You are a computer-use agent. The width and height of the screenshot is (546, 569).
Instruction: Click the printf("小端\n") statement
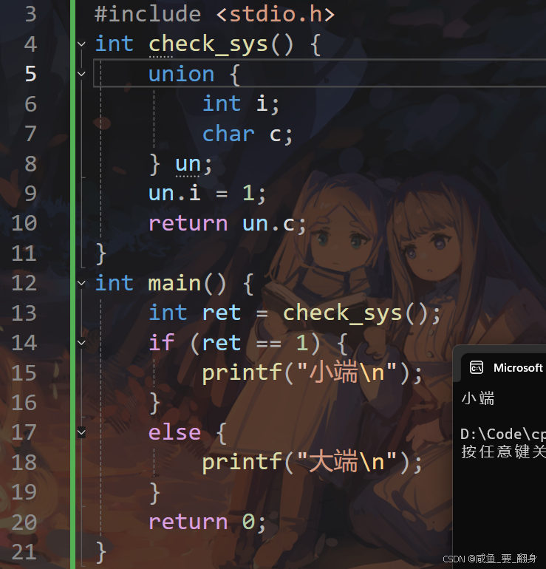(313, 373)
